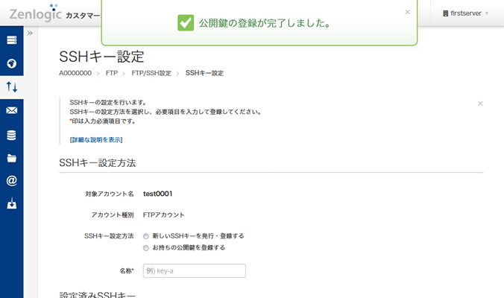The height and width of the screenshot is (298, 504).
Task: Expand the sidebar with double chevron
Action: pyautogui.click(x=30, y=33)
